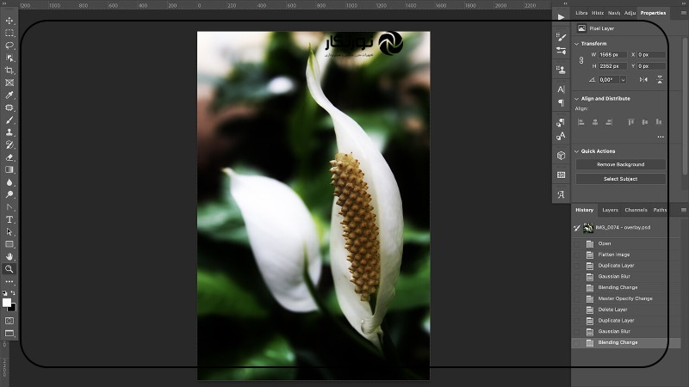Click the Flip Horizontal icon in Transform

(643, 79)
